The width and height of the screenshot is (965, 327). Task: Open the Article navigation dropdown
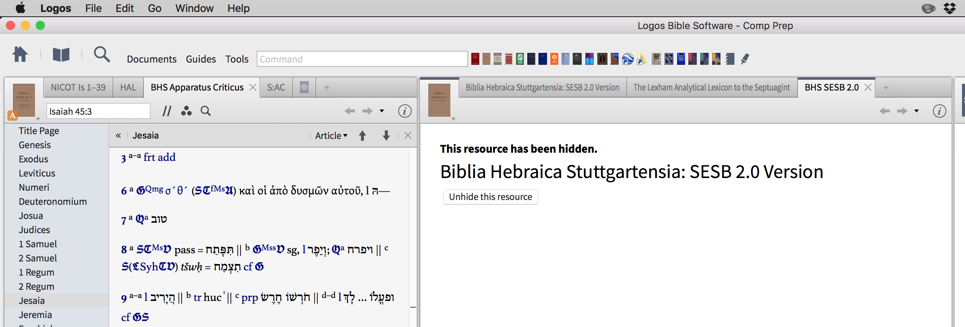(331, 136)
